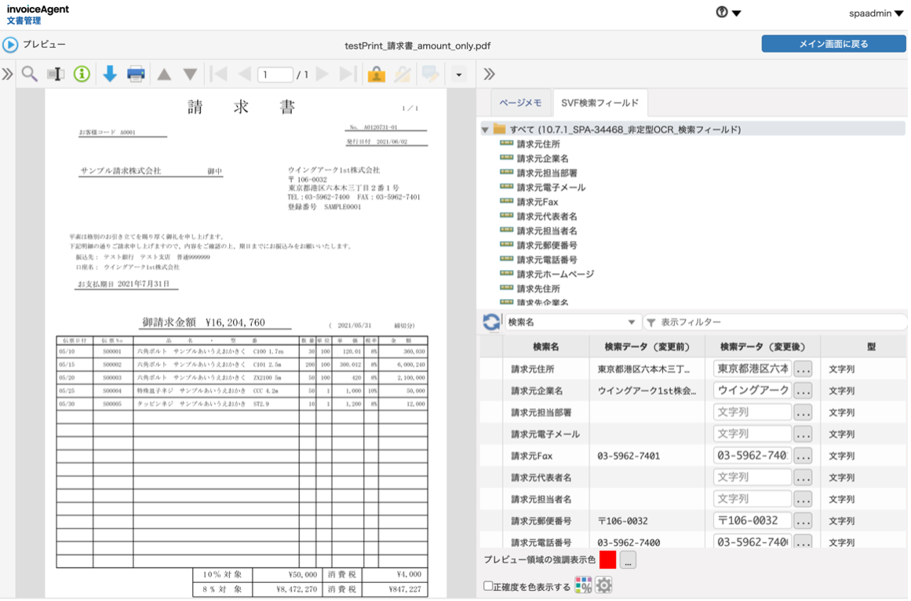Open ellipsis for 請求元代表者名 row
911x601 pixels.
click(x=803, y=478)
